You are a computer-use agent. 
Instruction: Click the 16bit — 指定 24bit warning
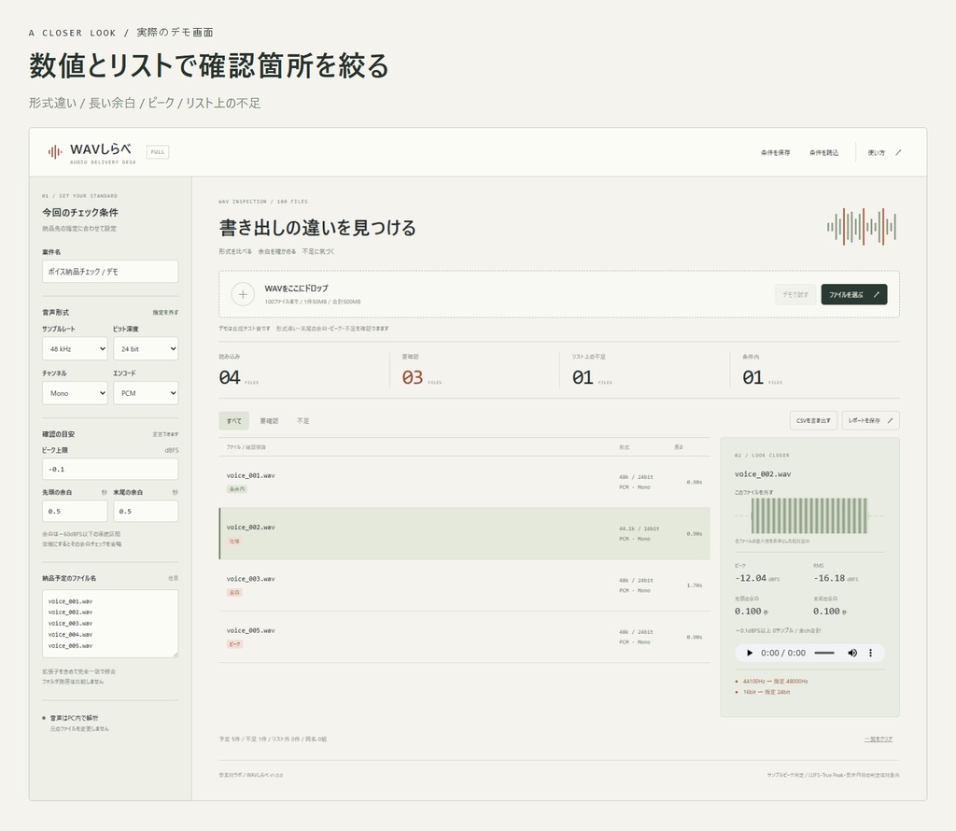click(x=766, y=692)
